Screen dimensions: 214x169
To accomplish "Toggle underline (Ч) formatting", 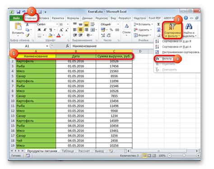I will point(51,30).
